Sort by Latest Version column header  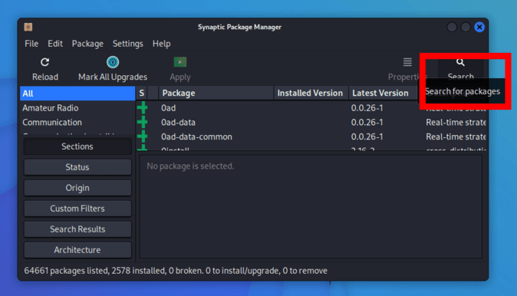[x=383, y=93]
